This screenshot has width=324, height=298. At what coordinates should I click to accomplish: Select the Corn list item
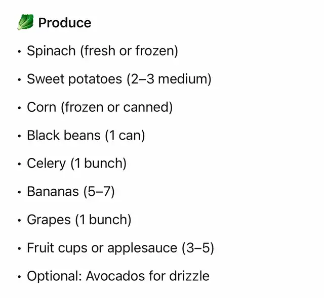click(100, 107)
